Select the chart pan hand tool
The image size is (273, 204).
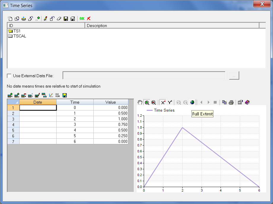coord(139,102)
